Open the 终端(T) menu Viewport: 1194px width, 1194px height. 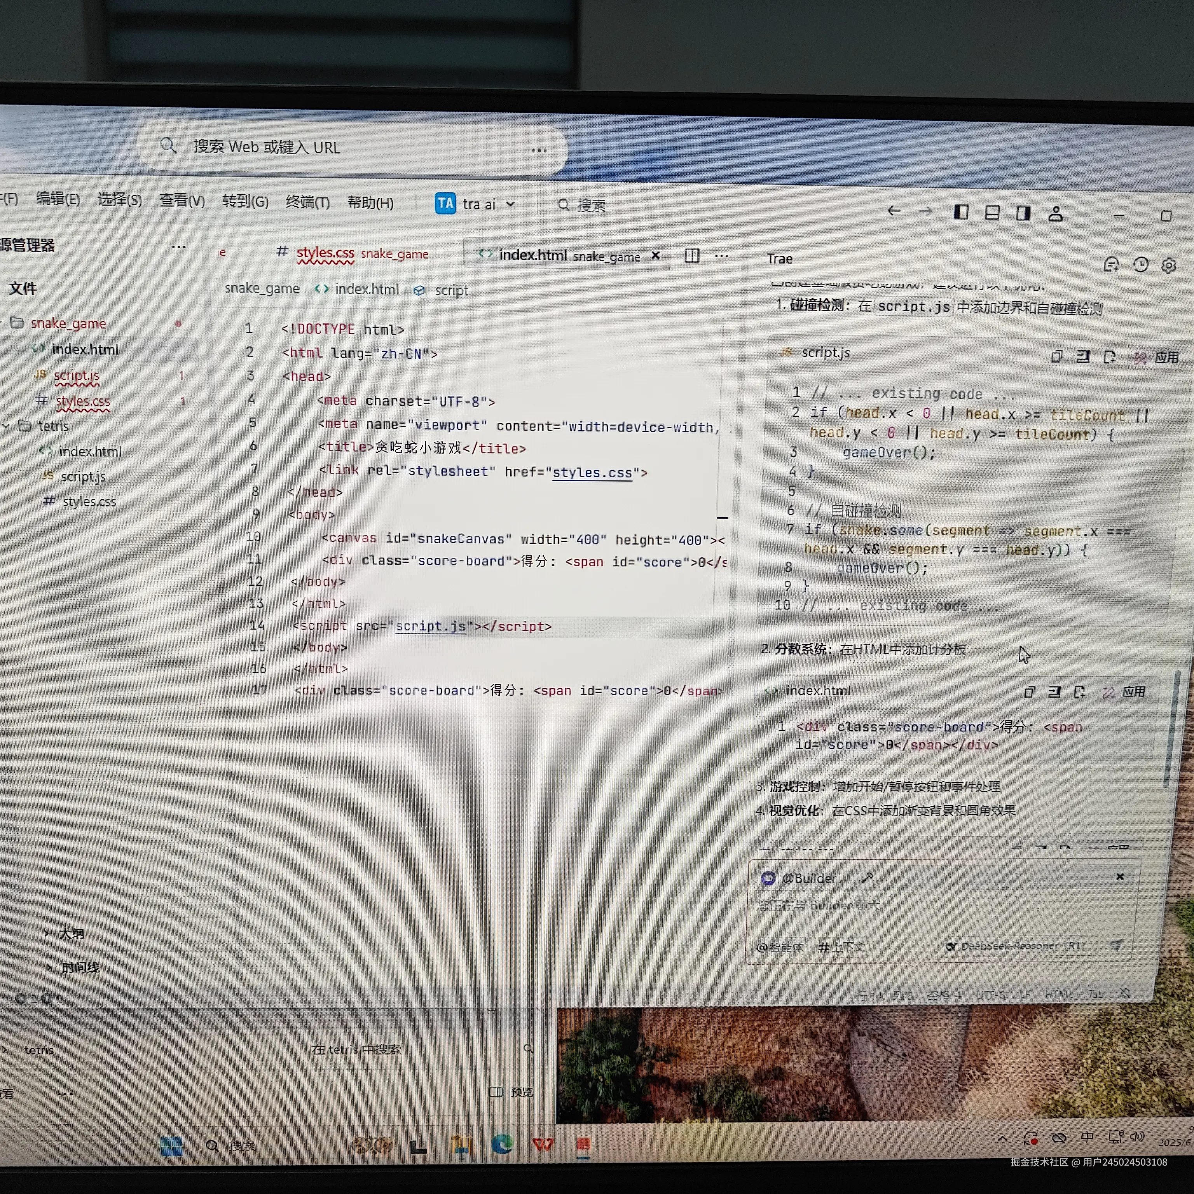307,202
